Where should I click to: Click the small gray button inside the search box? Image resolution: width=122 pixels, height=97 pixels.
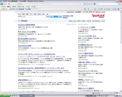coord(48,17)
